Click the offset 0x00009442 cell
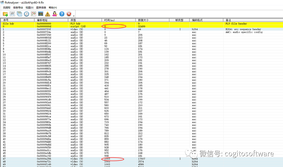Image resolution: width=283 pixels, height=167 pixels. click(x=44, y=108)
